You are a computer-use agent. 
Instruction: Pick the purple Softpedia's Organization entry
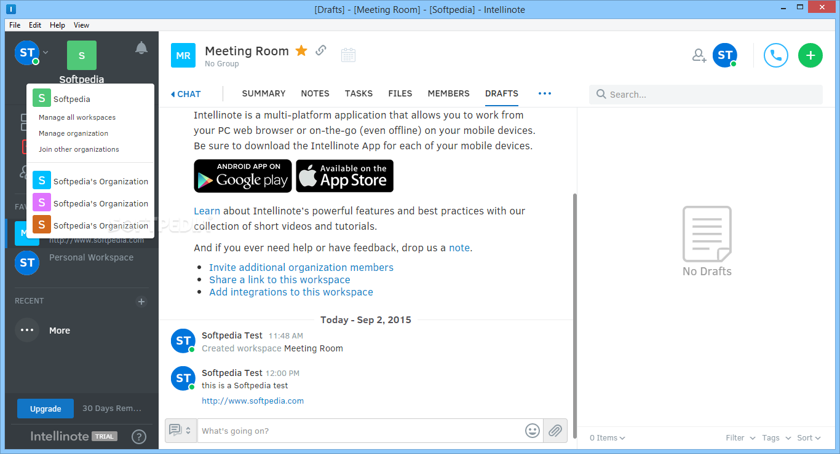90,203
